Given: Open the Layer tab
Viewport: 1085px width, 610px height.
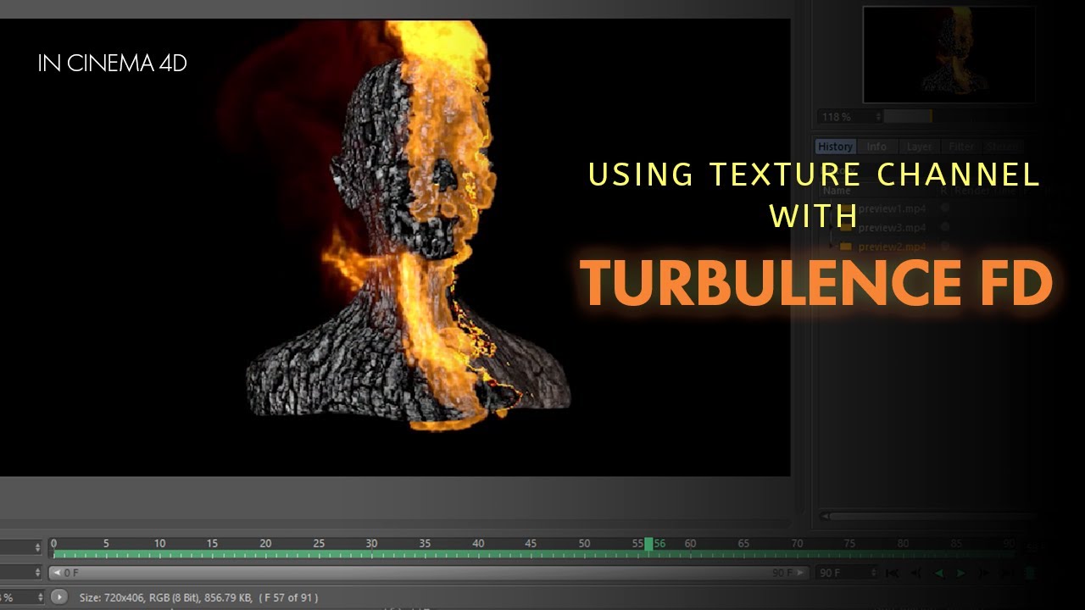Looking at the screenshot, I should tap(919, 147).
